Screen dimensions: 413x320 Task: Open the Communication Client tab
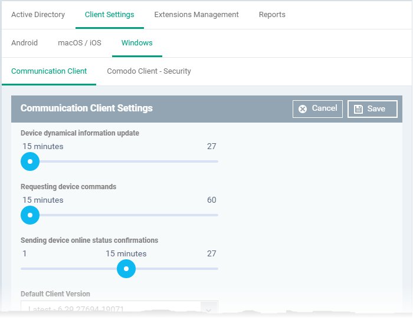(49, 71)
